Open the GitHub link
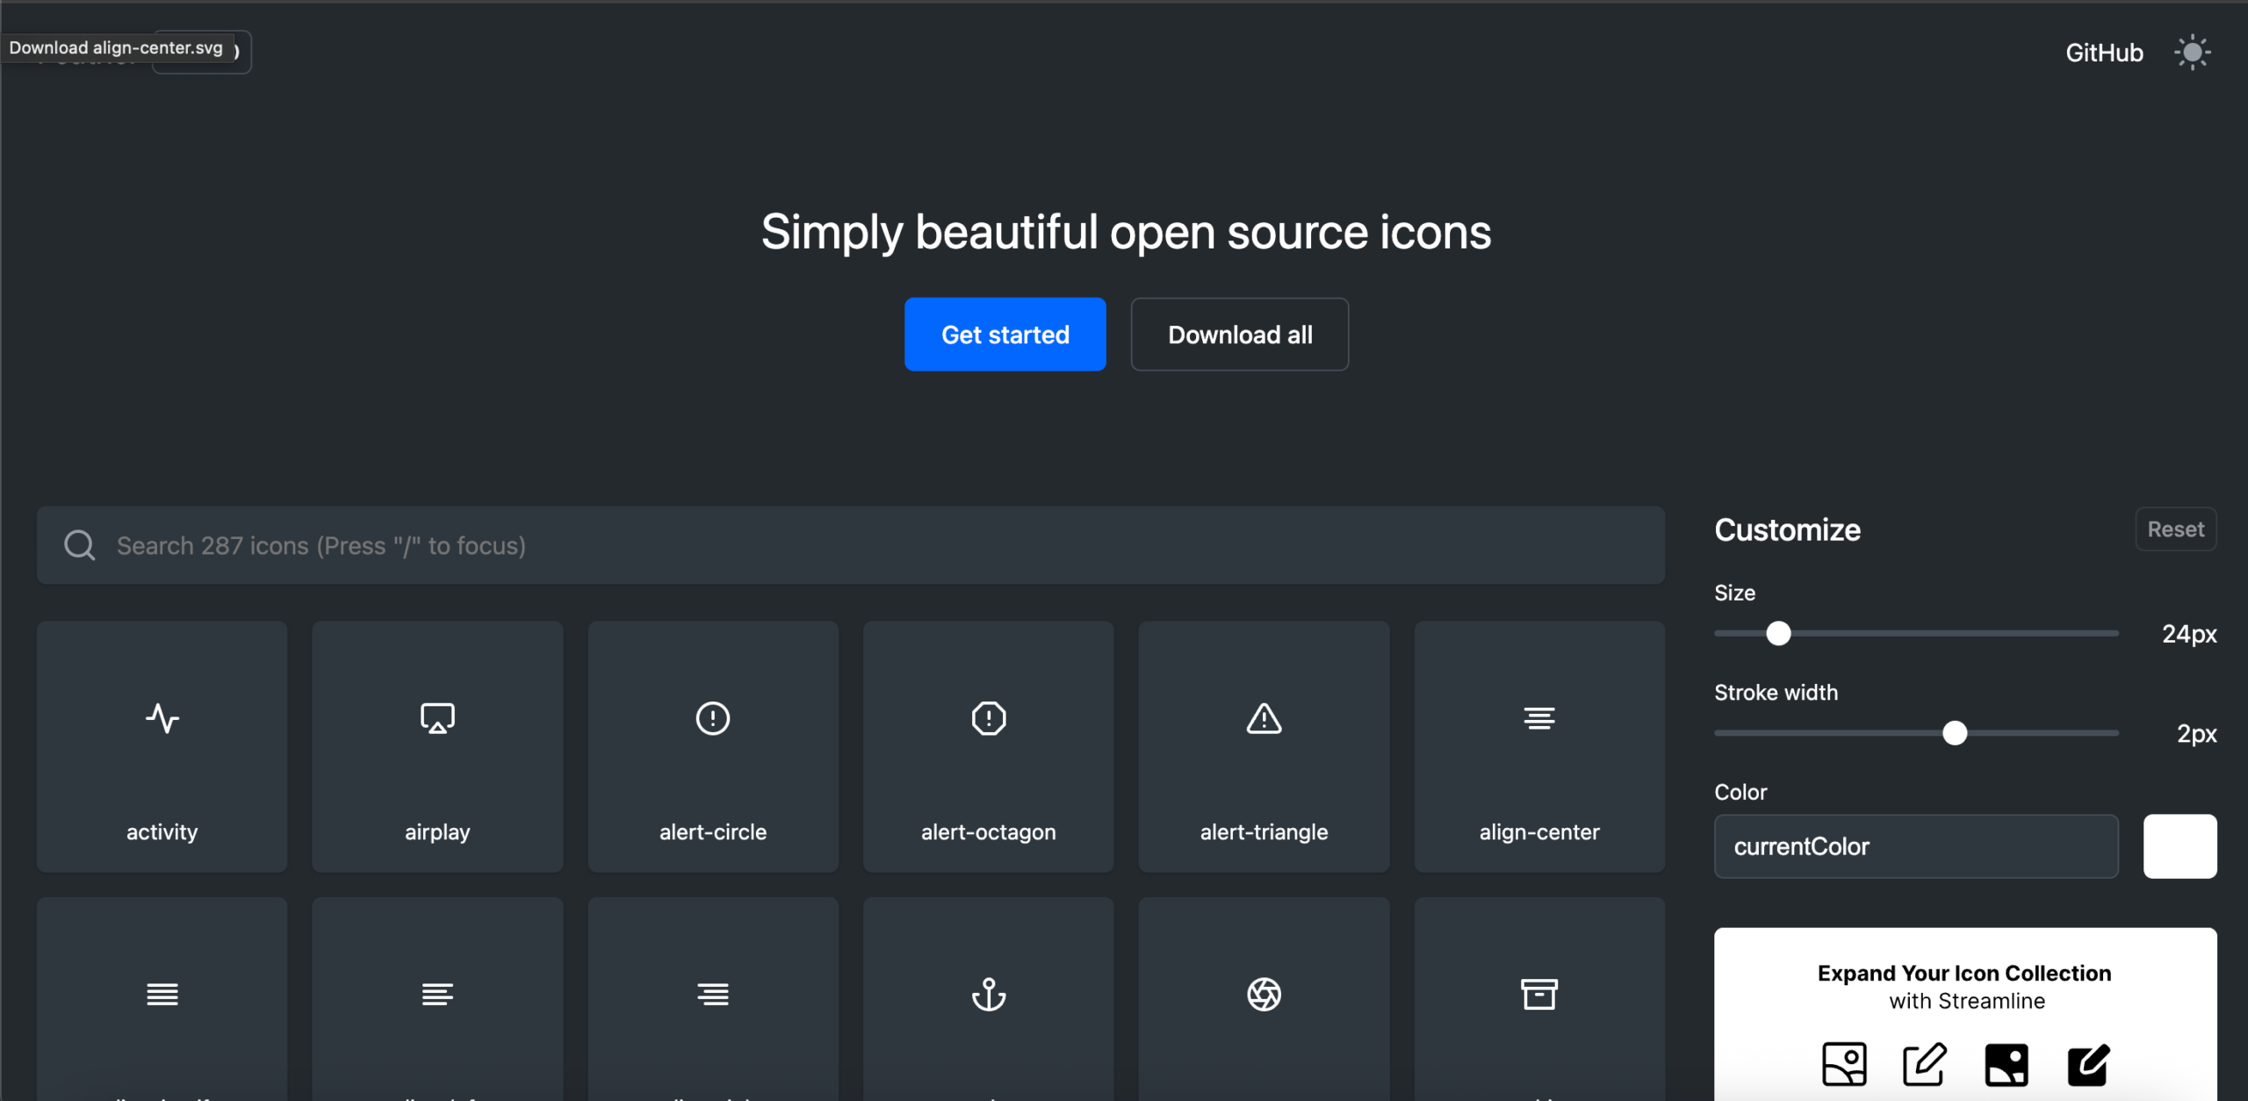2248x1101 pixels. [2104, 53]
